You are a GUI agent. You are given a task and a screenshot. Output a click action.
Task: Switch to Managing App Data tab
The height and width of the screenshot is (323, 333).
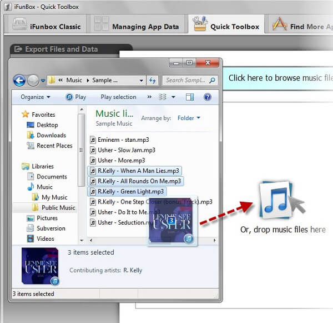pyautogui.click(x=137, y=24)
